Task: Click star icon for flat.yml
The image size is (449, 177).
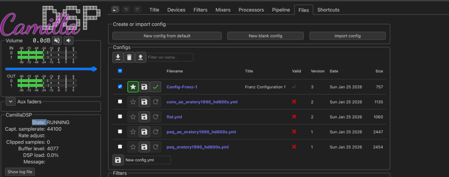Action: click(133, 117)
